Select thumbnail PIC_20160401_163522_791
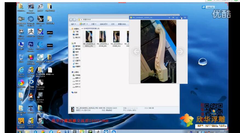 click(89, 39)
